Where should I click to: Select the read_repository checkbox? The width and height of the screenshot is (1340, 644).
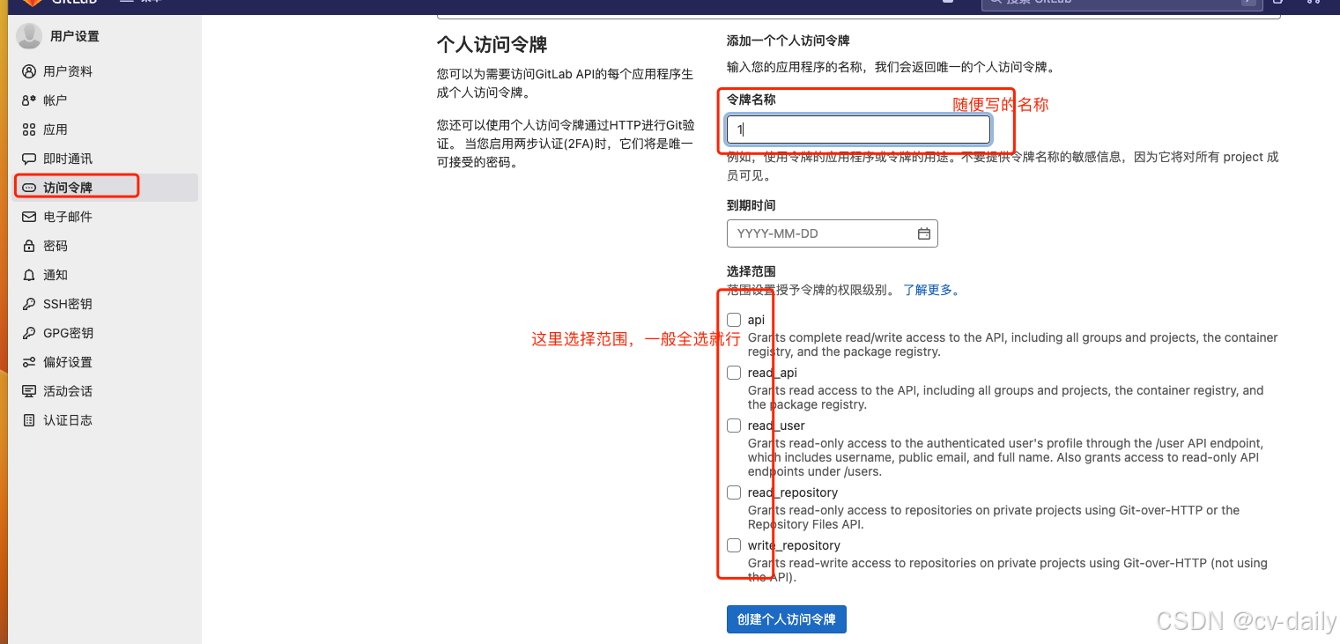(734, 492)
